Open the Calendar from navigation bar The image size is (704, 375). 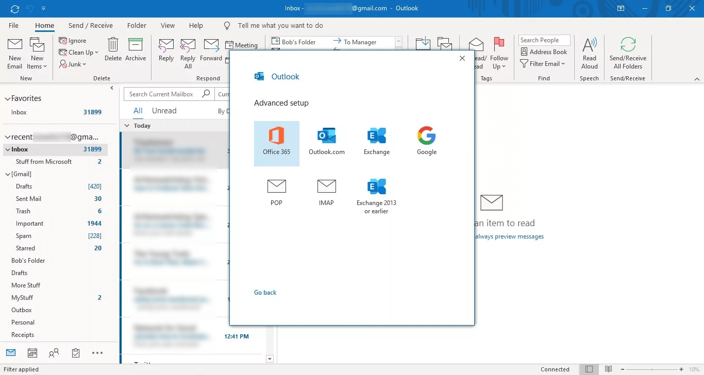(x=32, y=353)
